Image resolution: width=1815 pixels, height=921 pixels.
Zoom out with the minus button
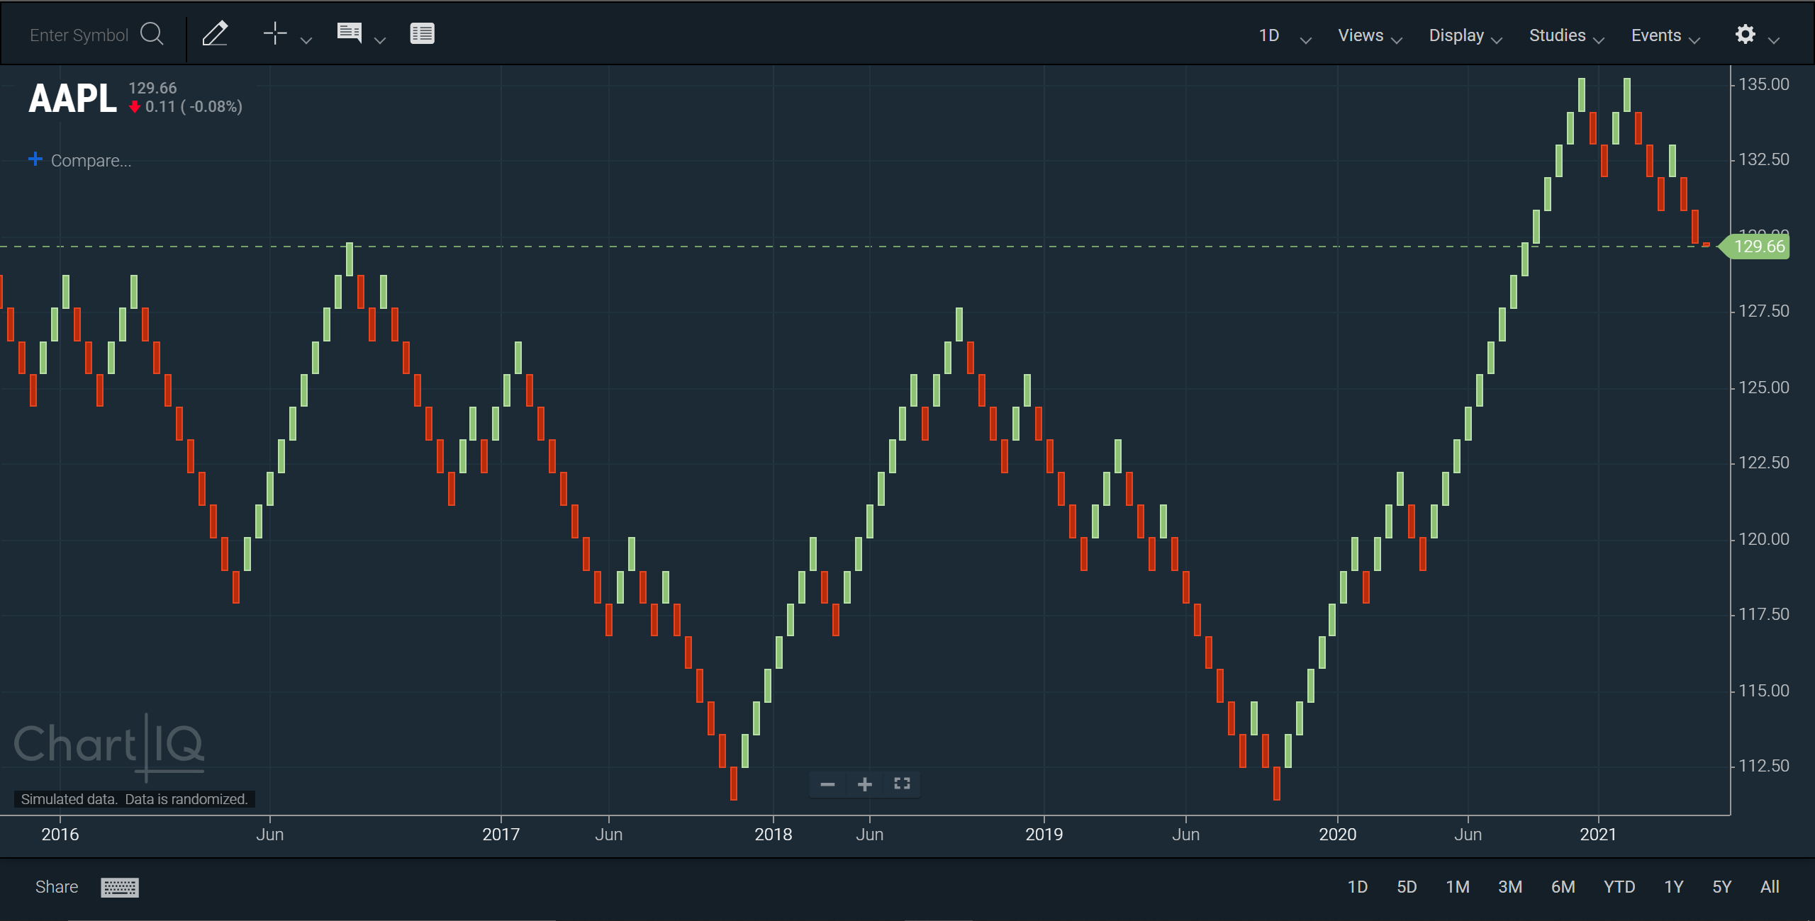tap(827, 784)
